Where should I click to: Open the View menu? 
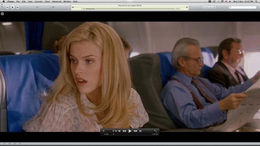click(30, 2)
